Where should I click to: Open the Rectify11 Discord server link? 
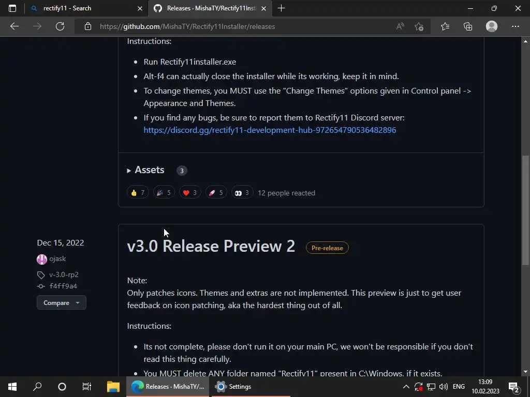(270, 130)
